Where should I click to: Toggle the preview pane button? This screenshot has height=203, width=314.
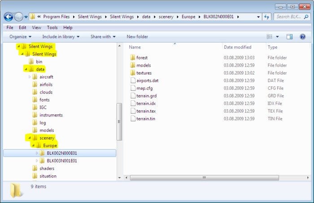[290, 37]
